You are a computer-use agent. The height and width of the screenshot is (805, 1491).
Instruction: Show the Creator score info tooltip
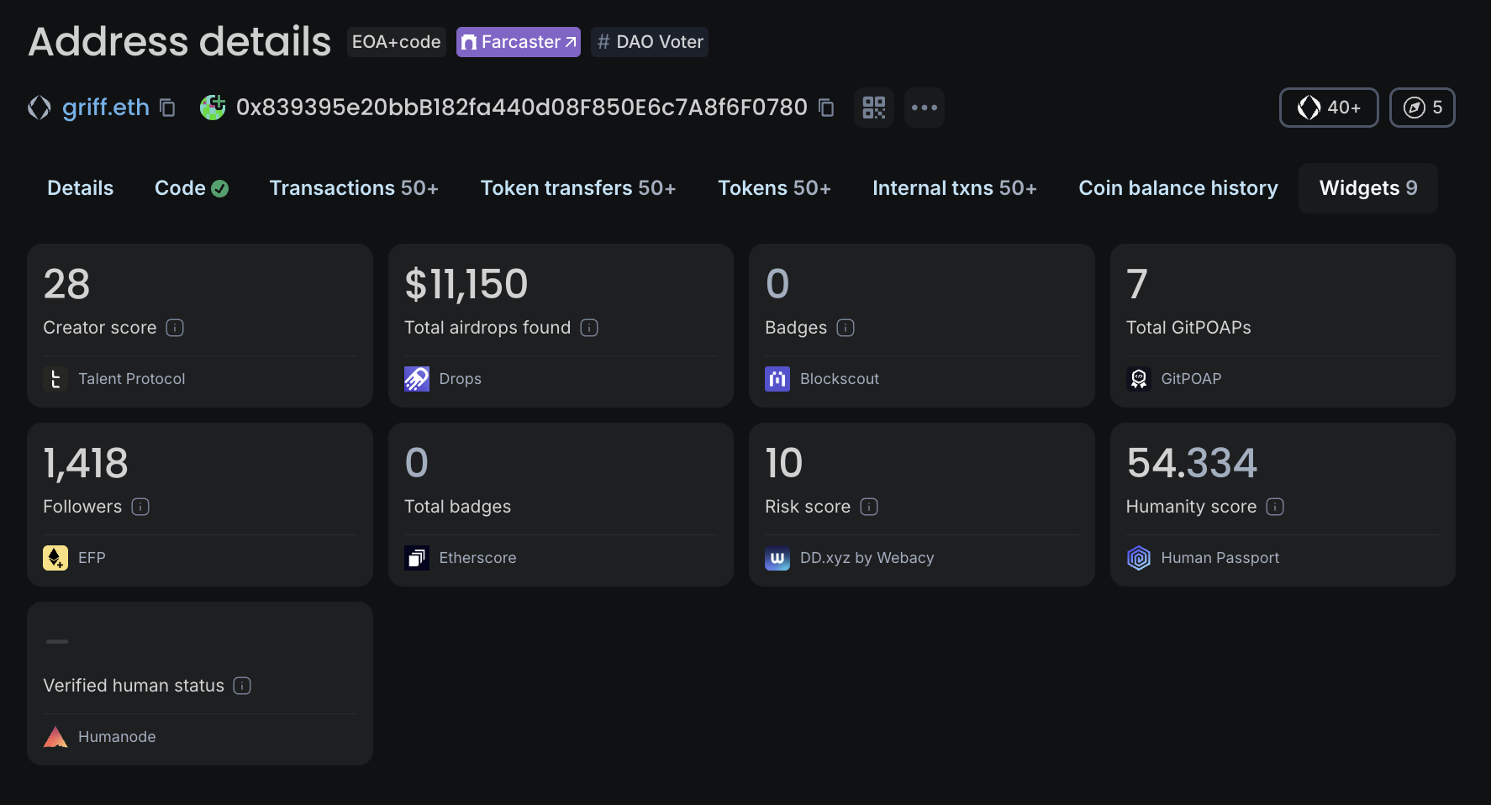tap(174, 328)
